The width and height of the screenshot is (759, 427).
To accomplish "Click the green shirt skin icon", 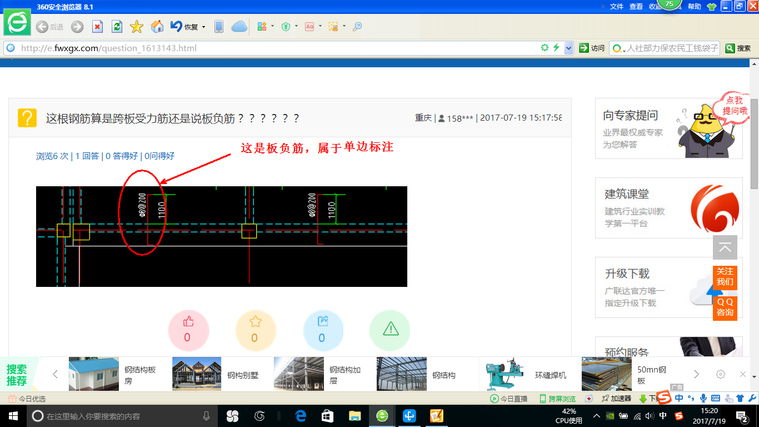I will pyautogui.click(x=712, y=7).
